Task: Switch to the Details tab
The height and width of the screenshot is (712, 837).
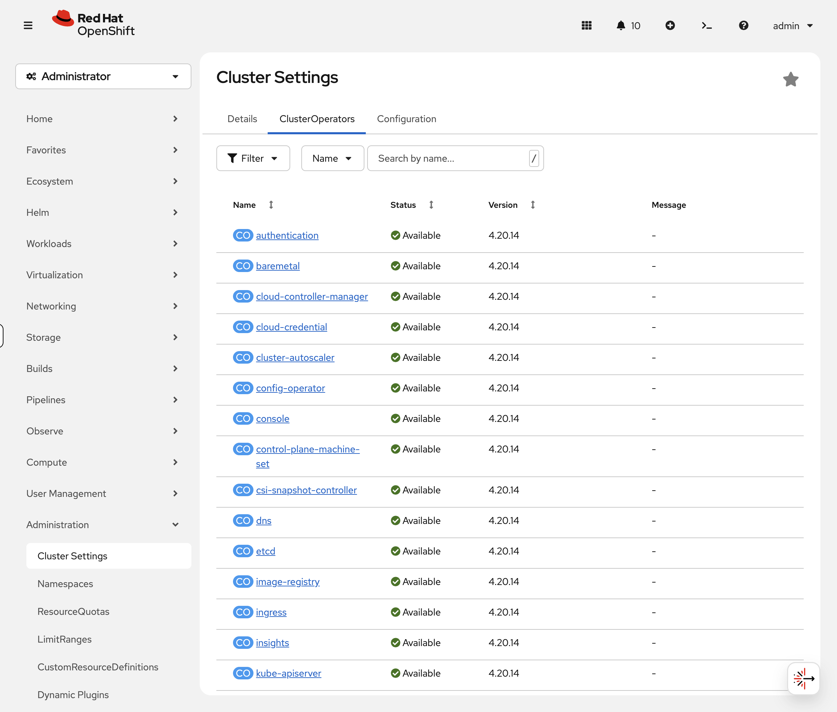Action: click(x=242, y=119)
